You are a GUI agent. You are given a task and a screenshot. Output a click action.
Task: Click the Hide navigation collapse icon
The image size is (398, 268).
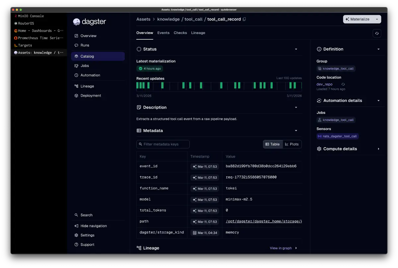pos(77,226)
